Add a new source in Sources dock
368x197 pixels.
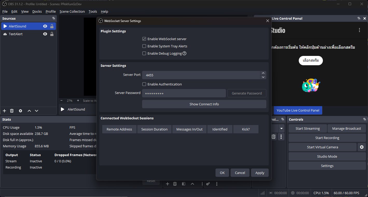coord(4,111)
